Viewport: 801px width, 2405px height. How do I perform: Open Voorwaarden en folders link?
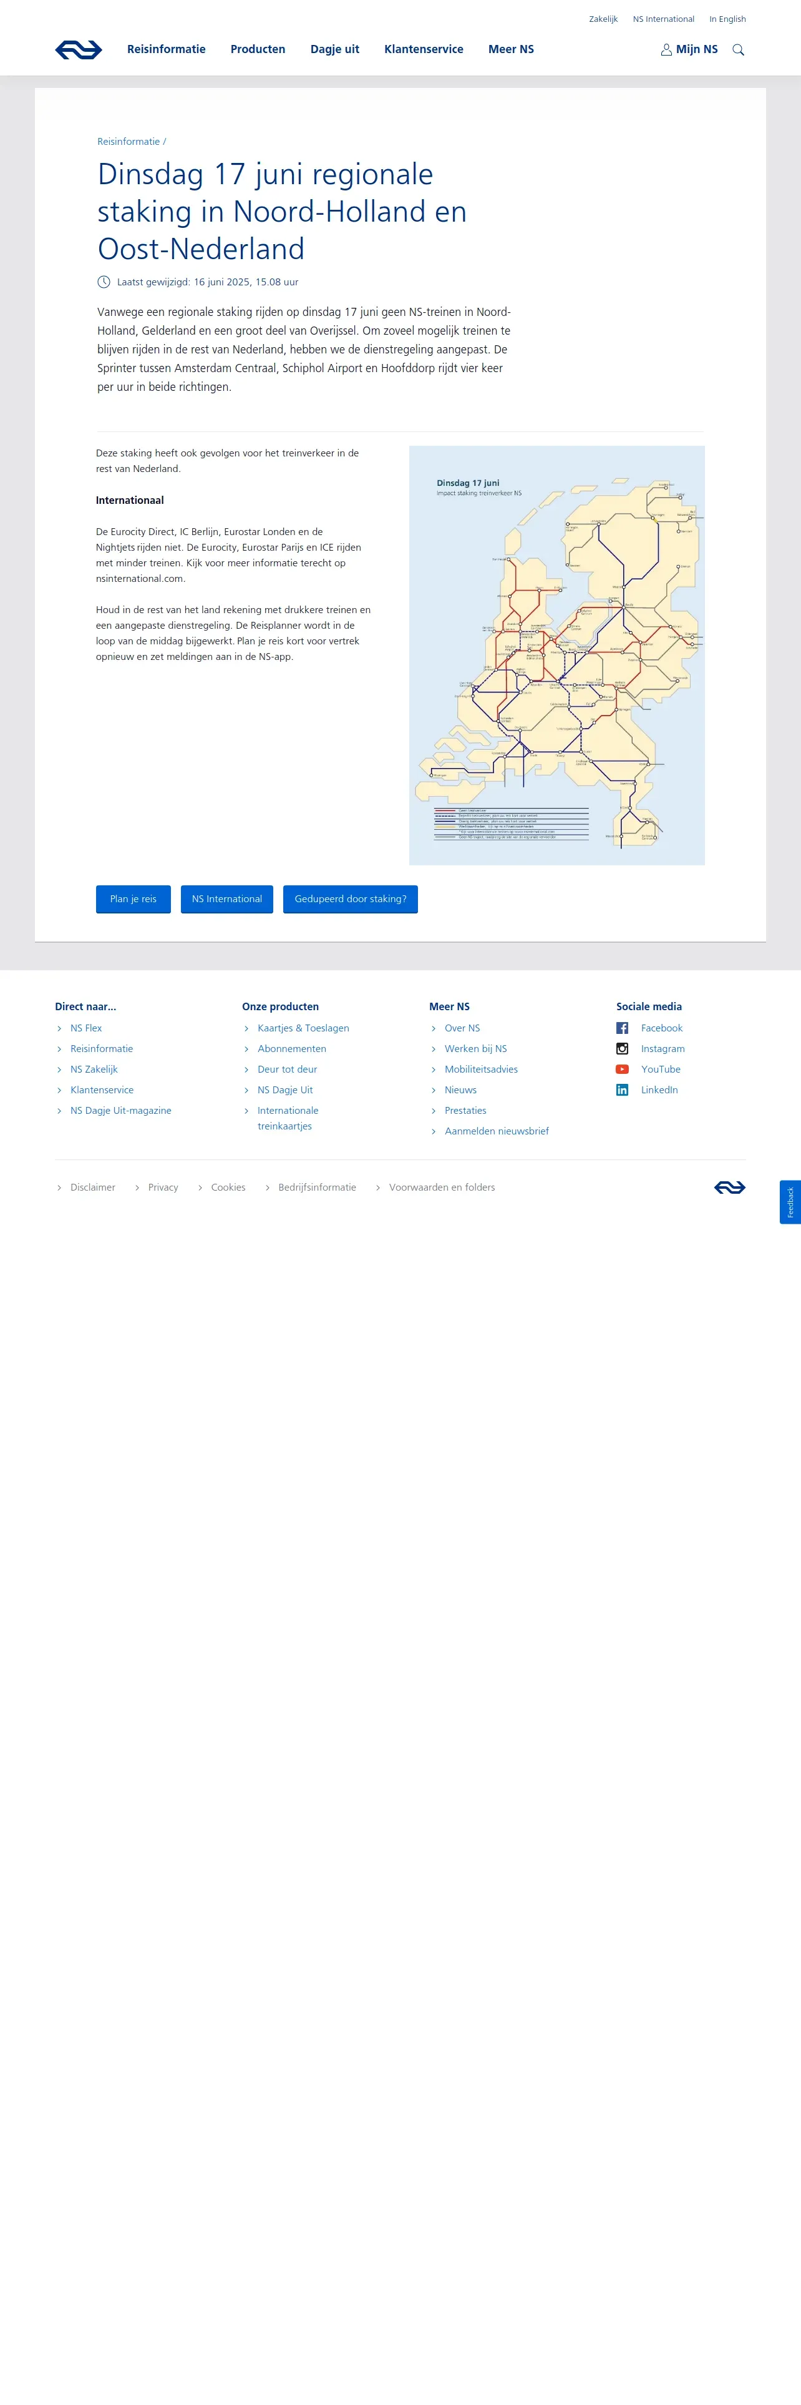(442, 1188)
